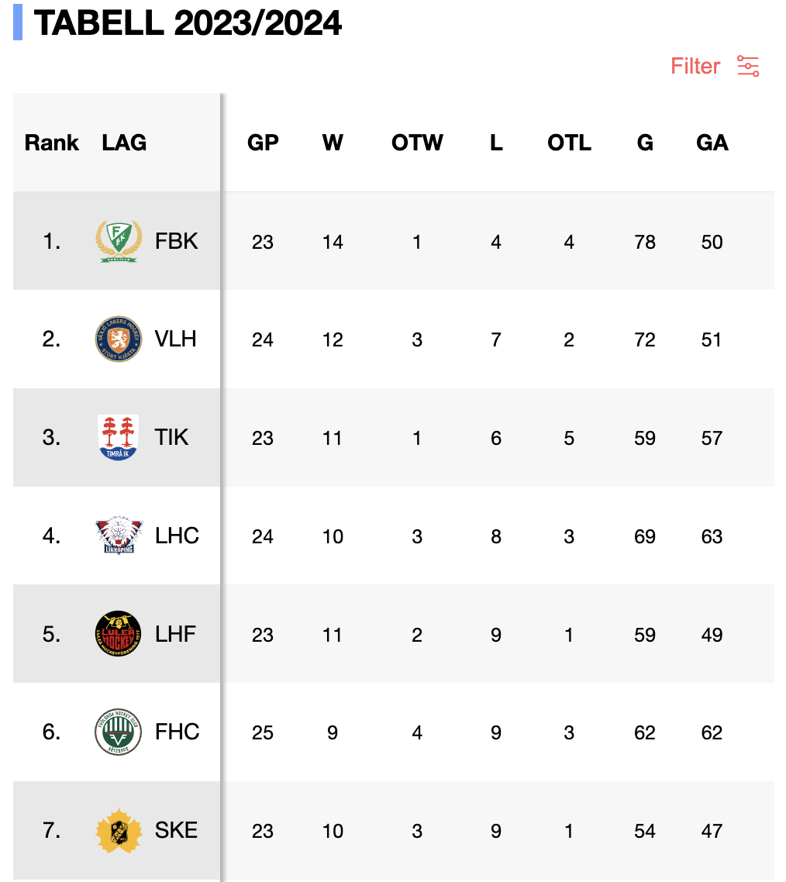
Task: Select the Växjö Lakers logo
Action: tap(118, 339)
